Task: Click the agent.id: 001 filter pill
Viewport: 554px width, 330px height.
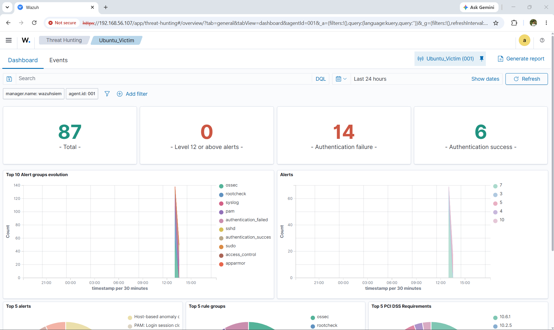Action: pos(82,94)
